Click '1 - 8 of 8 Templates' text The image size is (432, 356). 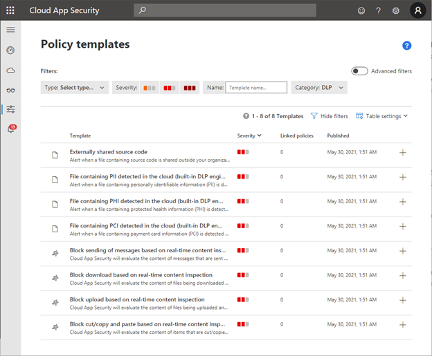pyautogui.click(x=278, y=116)
